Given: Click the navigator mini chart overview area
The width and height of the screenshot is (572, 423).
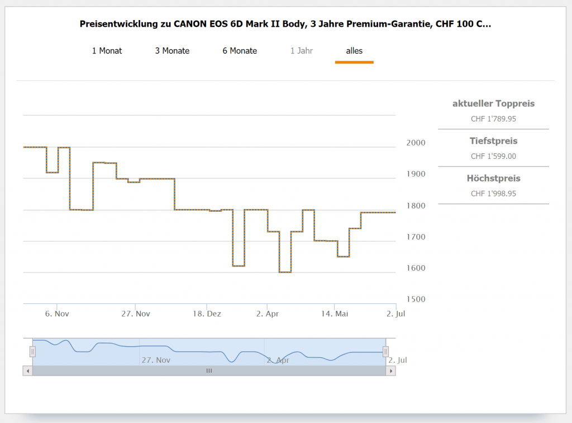Looking at the screenshot, I should (209, 352).
